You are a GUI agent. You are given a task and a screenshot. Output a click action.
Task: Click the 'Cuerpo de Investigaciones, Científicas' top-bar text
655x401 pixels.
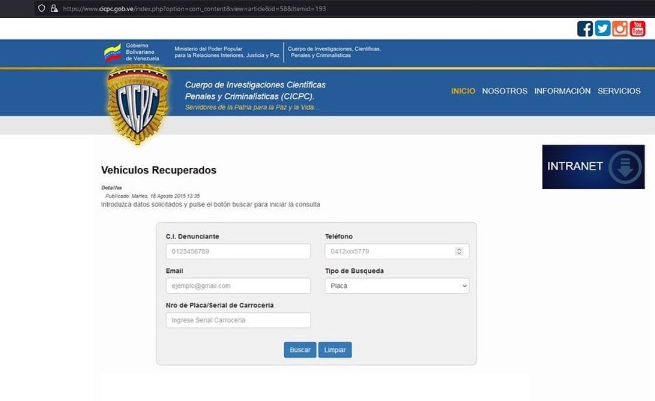click(x=334, y=52)
